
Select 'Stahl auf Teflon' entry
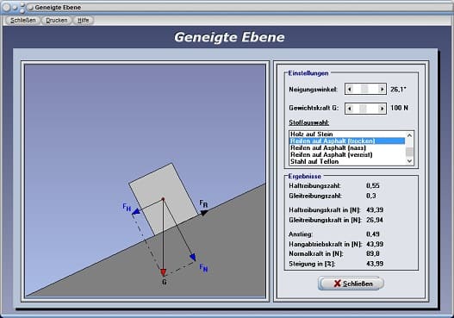tap(347, 162)
